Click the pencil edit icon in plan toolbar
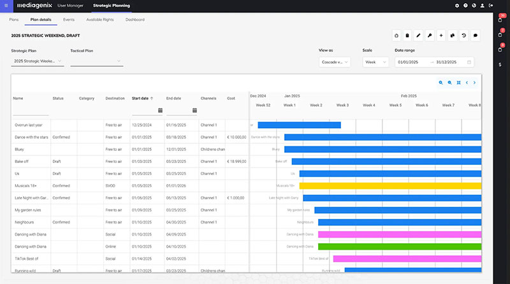Viewport: 510px width, 284px height. [x=419, y=35]
